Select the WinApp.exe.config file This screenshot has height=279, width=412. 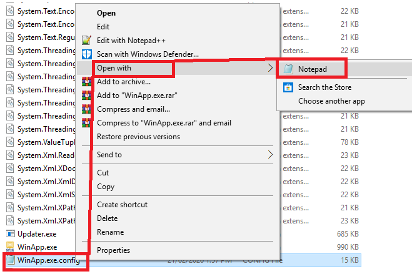tap(48, 260)
